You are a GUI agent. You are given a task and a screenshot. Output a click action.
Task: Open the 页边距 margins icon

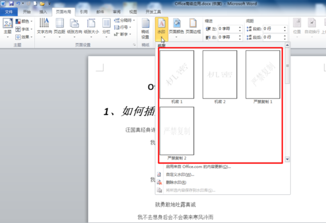(60, 23)
